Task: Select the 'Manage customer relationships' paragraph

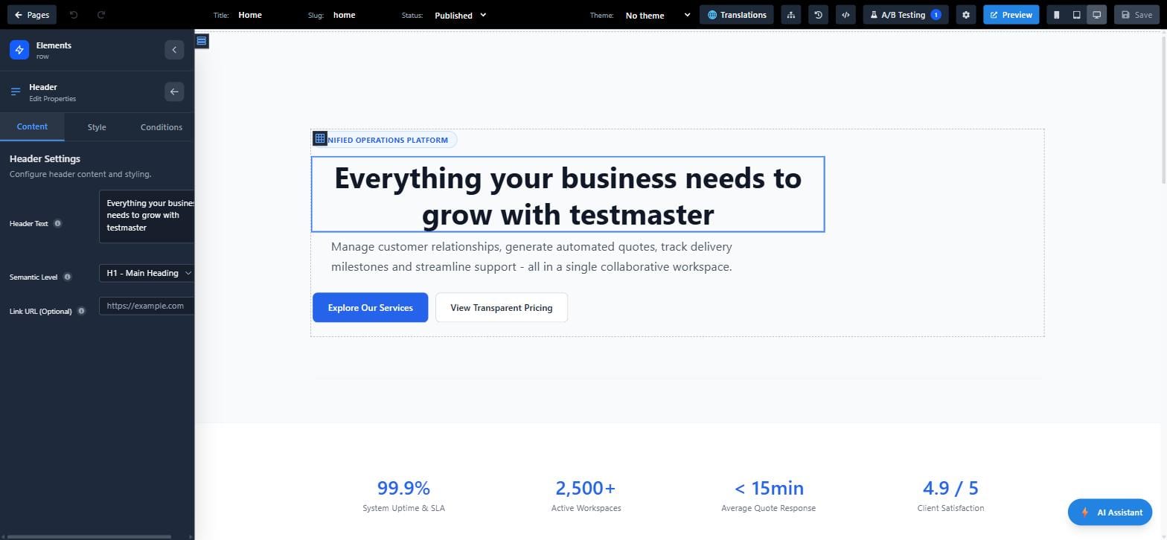Action: click(531, 257)
